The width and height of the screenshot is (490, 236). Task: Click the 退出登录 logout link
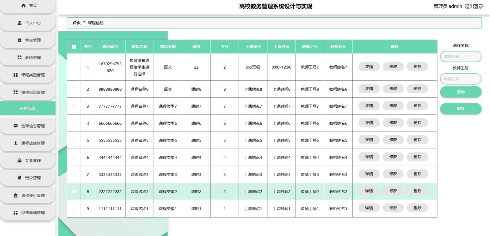(474, 6)
